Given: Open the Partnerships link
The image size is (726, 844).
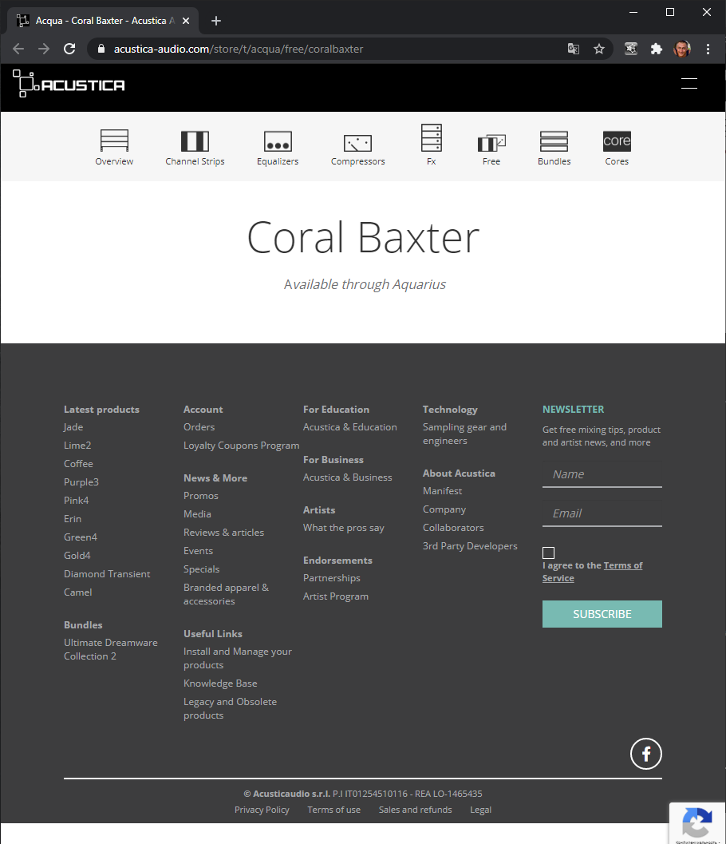Looking at the screenshot, I should pyautogui.click(x=332, y=578).
